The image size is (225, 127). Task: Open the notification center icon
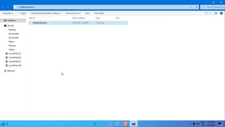click(220, 124)
